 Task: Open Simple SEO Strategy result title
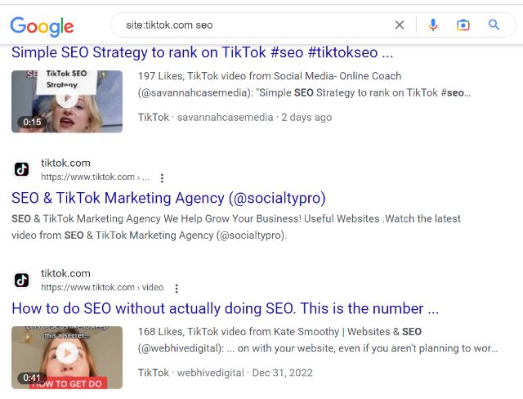[203, 53]
